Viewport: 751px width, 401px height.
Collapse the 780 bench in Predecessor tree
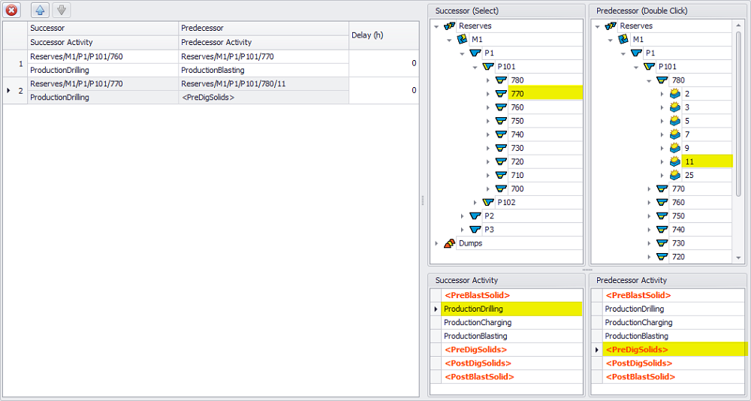click(649, 80)
